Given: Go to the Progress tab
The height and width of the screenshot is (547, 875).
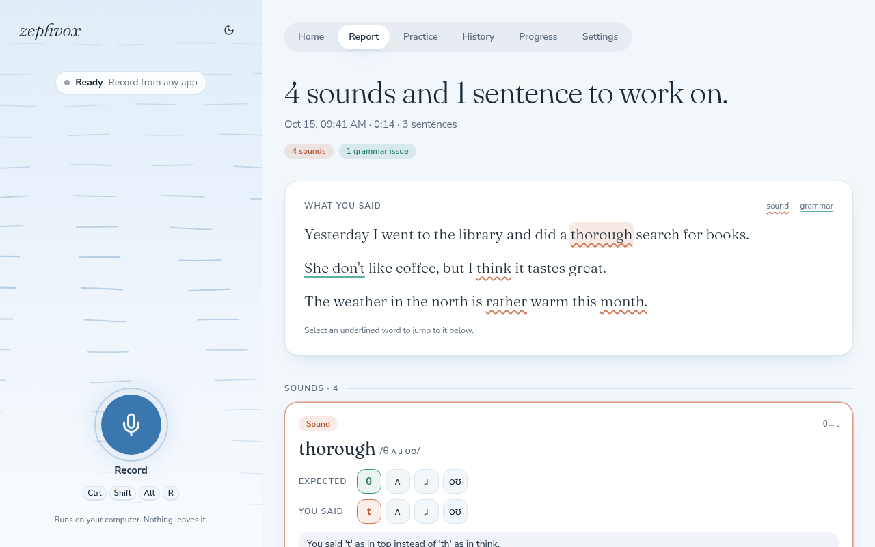Looking at the screenshot, I should pyautogui.click(x=538, y=37).
